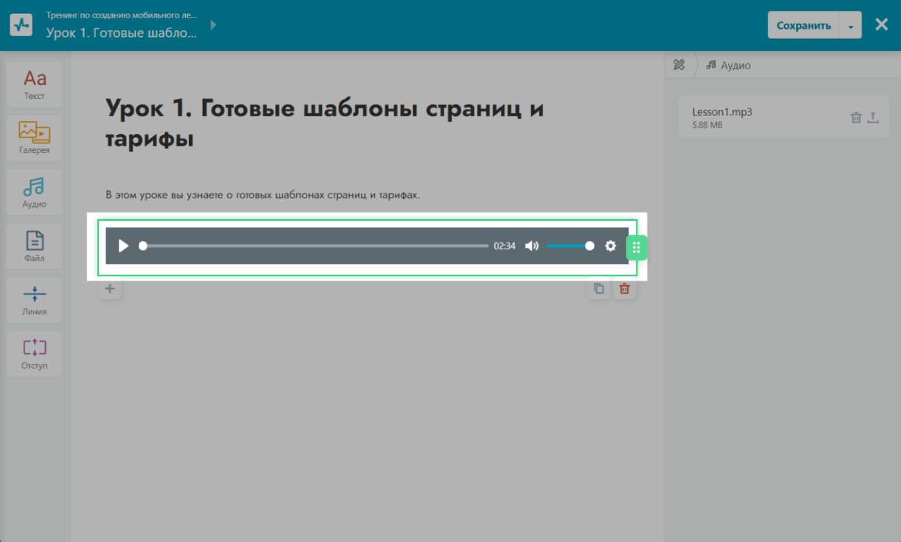This screenshot has height=542, width=901.
Task: Insert an Отступ spacing block
Action: pyautogui.click(x=34, y=354)
